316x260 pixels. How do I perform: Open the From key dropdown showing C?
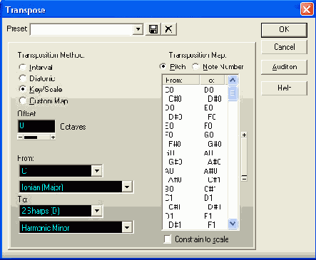(x=97, y=171)
